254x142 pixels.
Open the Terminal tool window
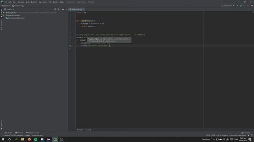click(19, 133)
